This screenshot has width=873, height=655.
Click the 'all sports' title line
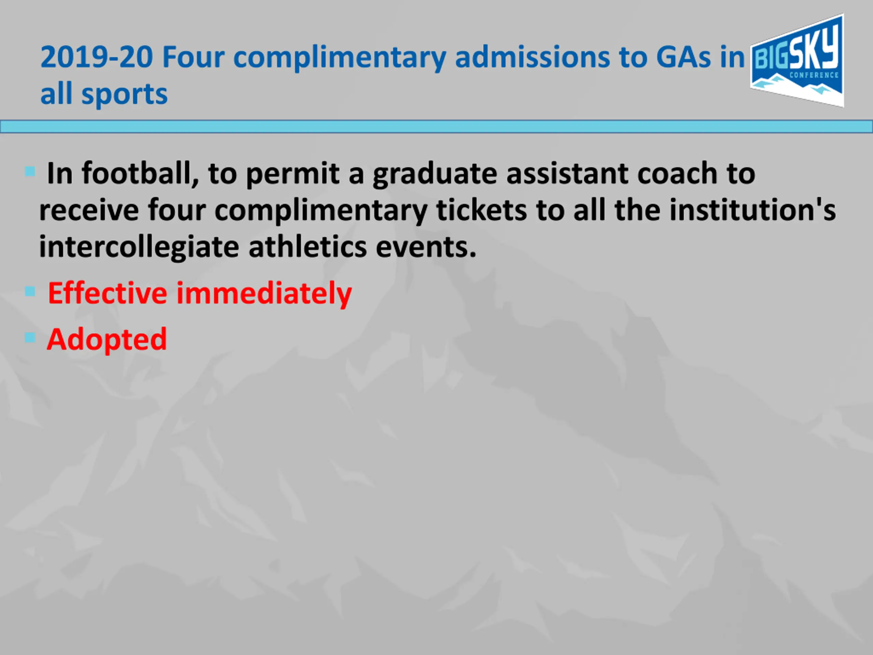click(x=104, y=94)
